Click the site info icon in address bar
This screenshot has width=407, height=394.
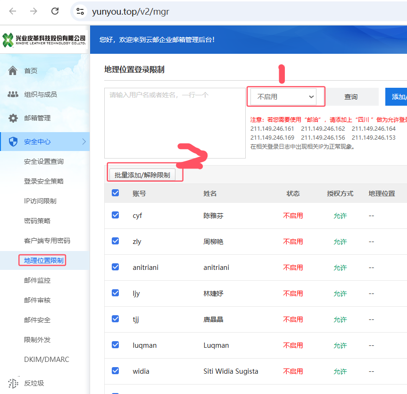click(80, 11)
